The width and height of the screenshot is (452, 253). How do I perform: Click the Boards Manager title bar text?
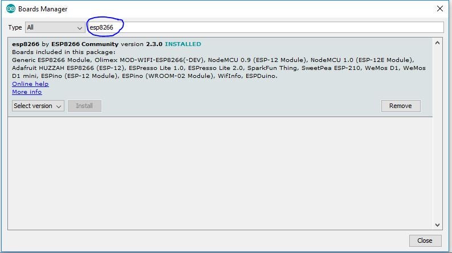[43, 9]
